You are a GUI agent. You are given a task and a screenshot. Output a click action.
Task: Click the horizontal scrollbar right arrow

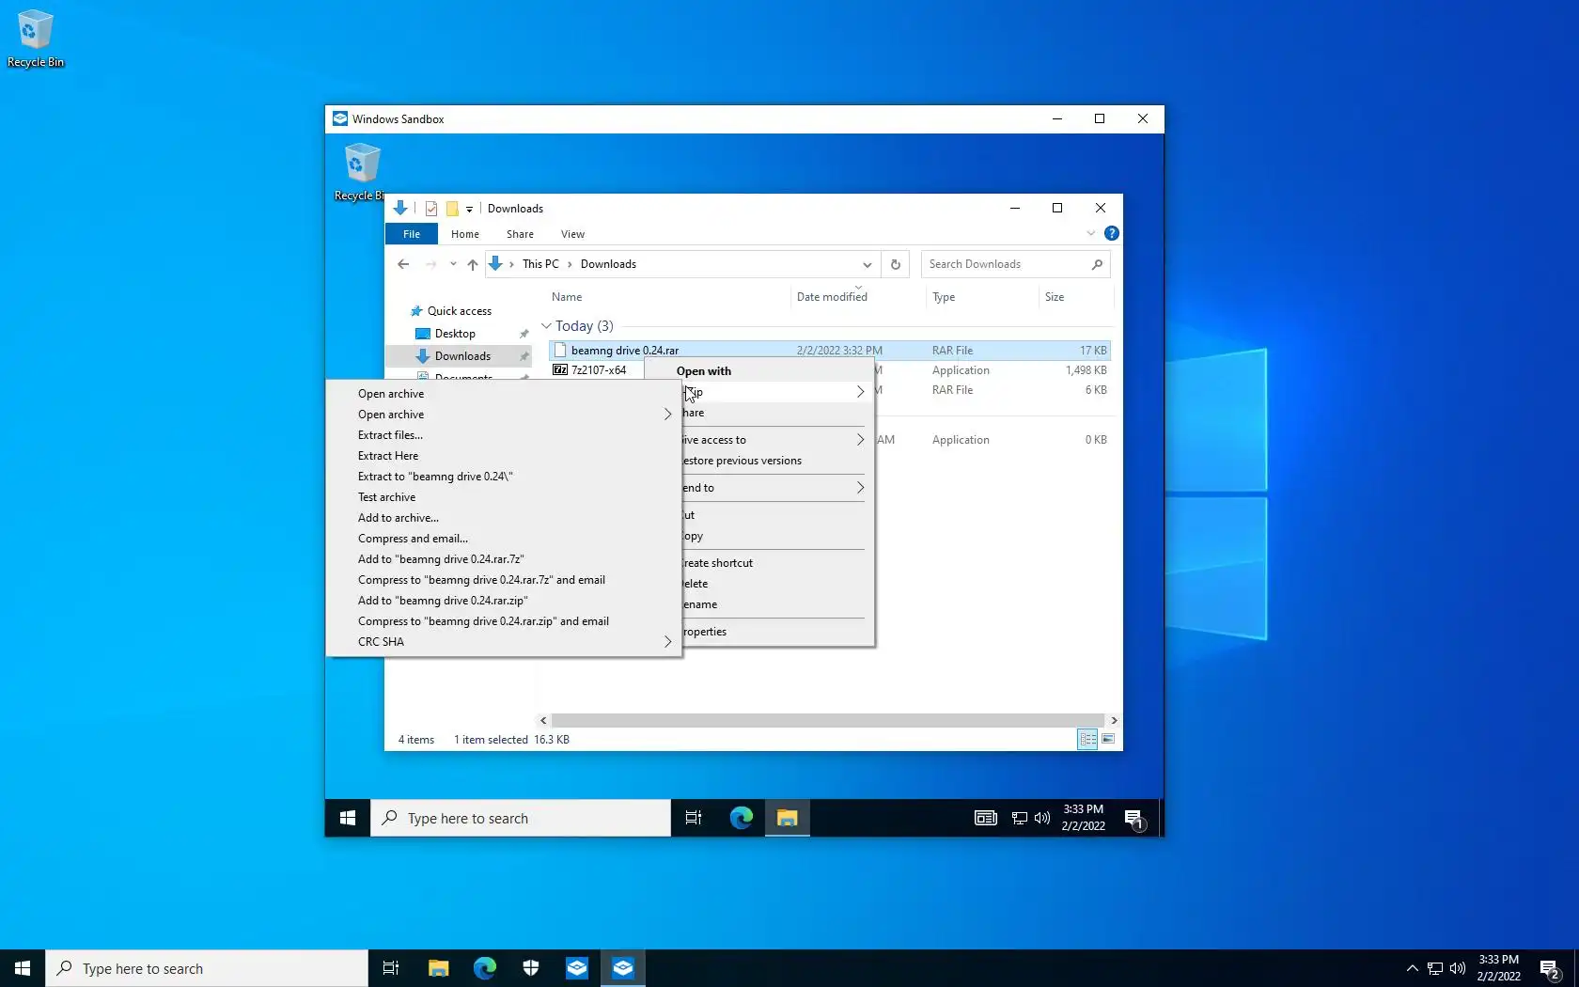tap(1114, 721)
